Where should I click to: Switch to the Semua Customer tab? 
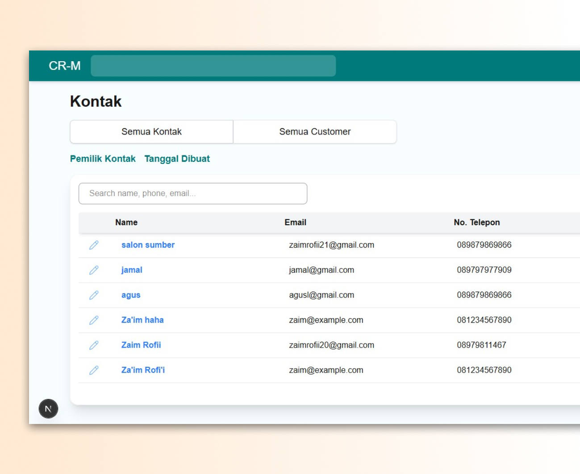[x=315, y=132]
